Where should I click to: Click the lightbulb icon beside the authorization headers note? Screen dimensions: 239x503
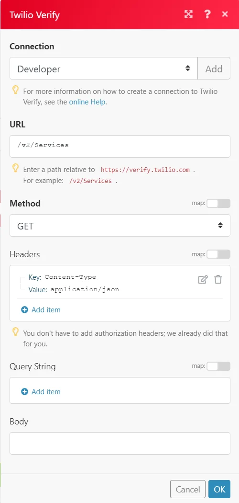pos(15,332)
